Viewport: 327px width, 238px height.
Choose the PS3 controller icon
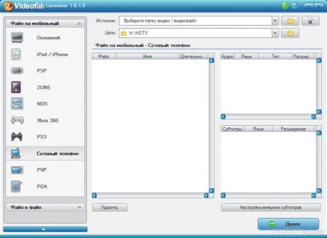coord(16,137)
